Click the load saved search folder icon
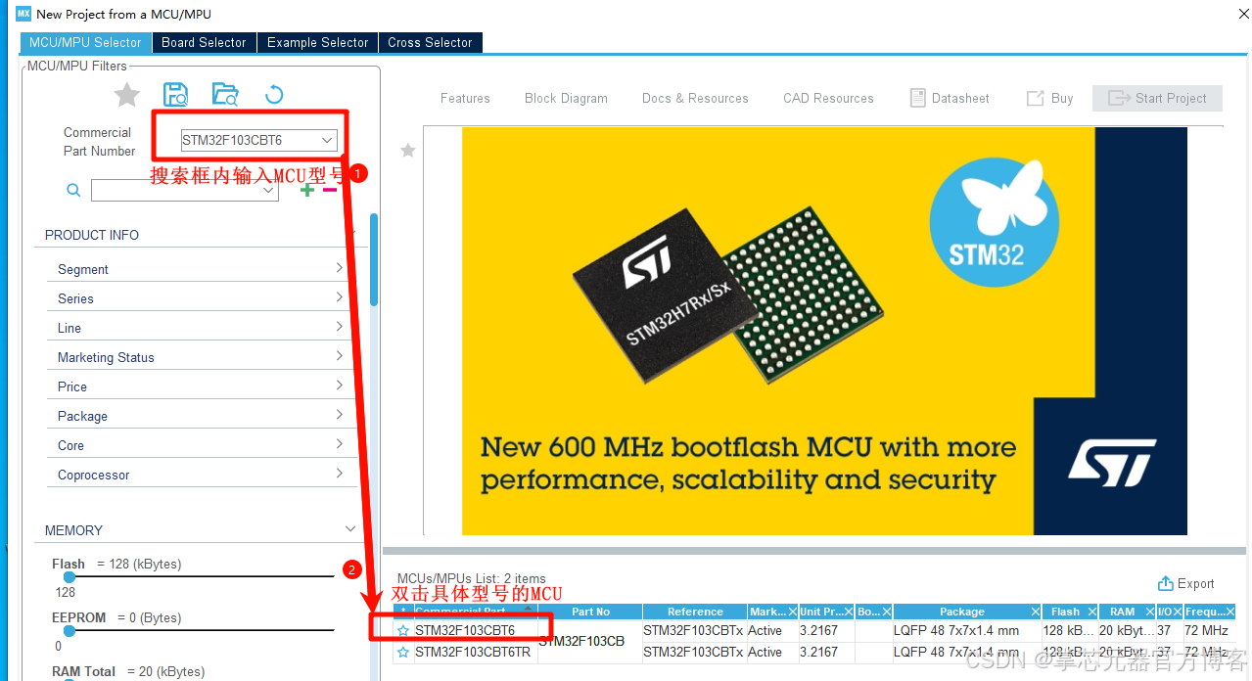 pyautogui.click(x=225, y=94)
